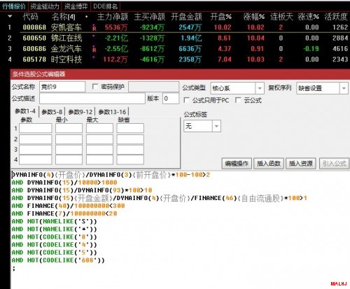Open the 参数5-8 tab

[52, 112]
